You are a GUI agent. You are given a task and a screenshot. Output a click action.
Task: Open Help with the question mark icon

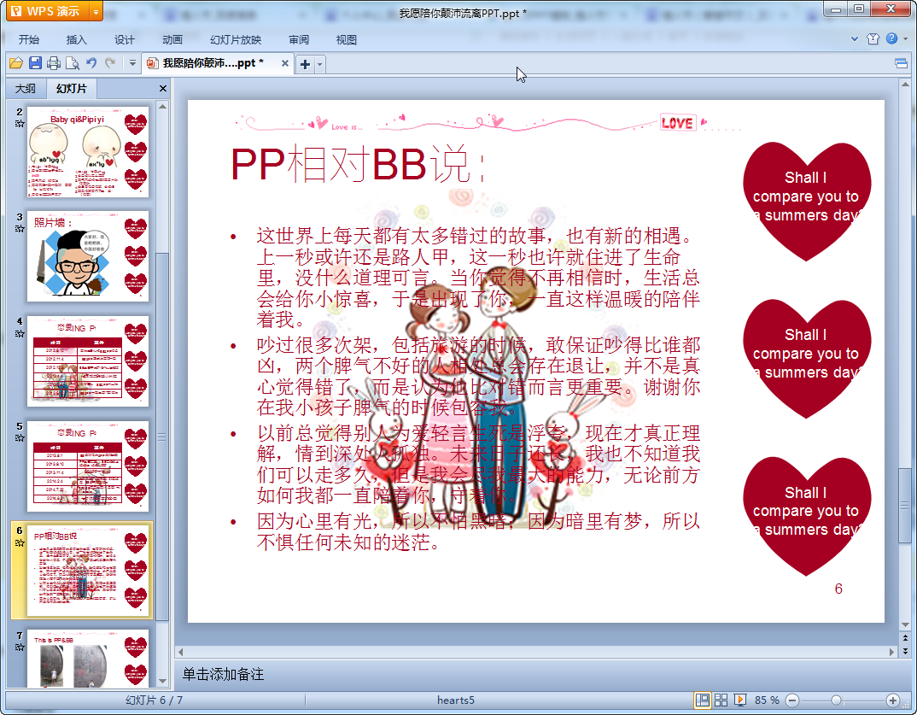coord(892,38)
